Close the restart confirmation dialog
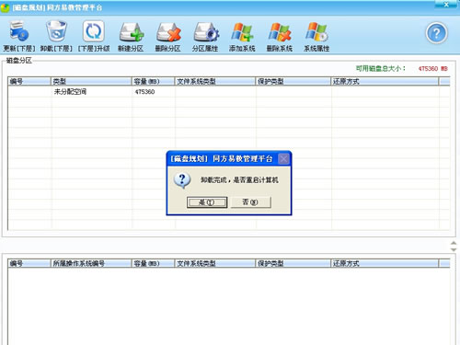460x345 pixels. pos(283,159)
